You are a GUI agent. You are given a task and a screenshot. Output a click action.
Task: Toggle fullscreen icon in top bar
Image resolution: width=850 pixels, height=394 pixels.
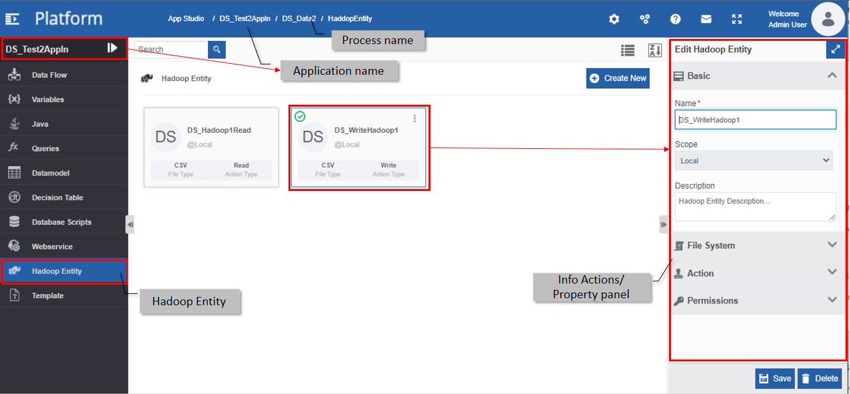click(x=737, y=19)
